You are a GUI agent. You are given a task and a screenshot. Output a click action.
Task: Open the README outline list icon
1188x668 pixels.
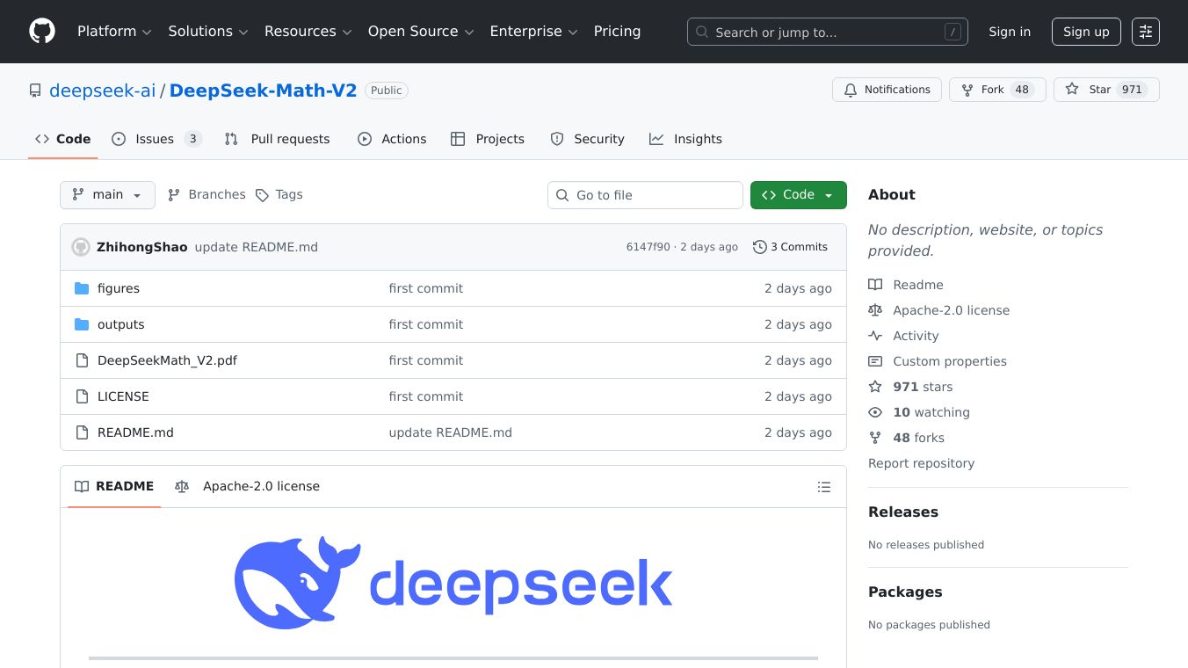click(x=823, y=487)
